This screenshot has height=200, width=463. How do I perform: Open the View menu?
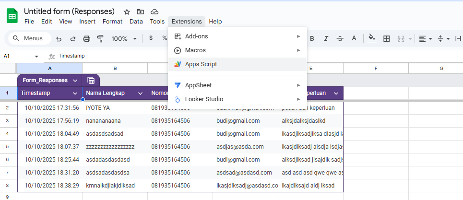click(x=66, y=22)
